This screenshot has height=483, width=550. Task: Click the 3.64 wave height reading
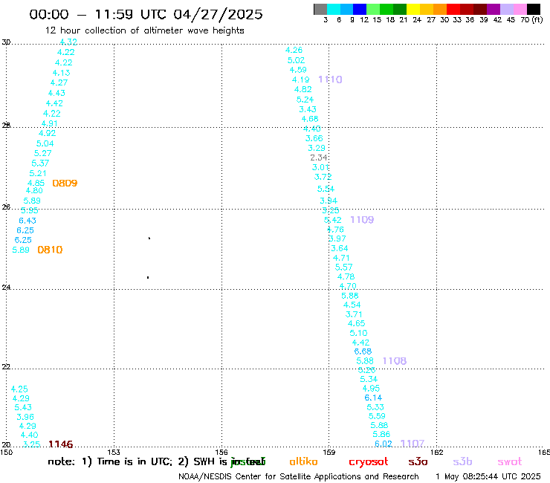340,248
